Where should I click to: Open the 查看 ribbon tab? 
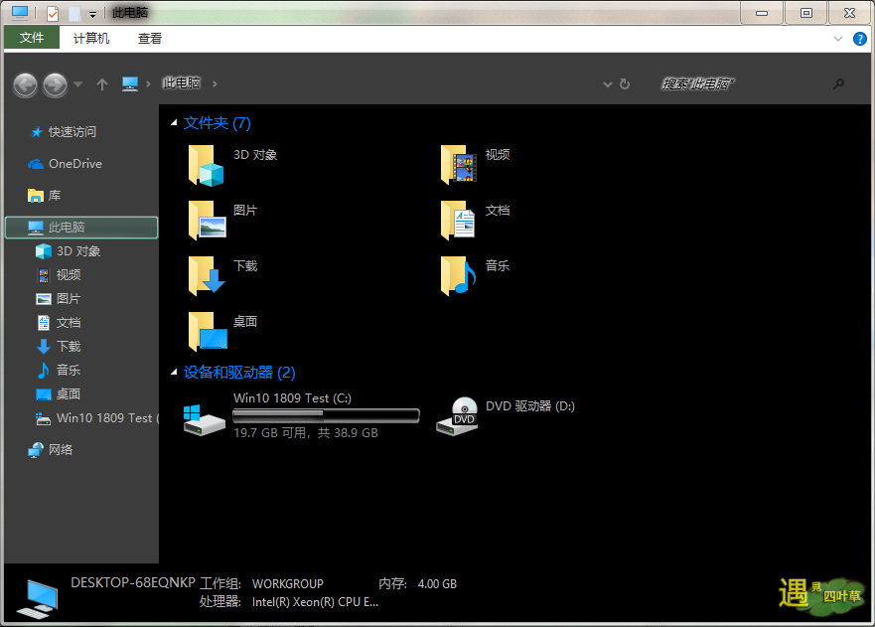(150, 39)
